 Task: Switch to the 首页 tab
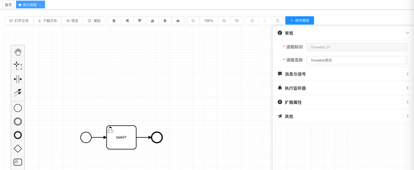(x=8, y=5)
